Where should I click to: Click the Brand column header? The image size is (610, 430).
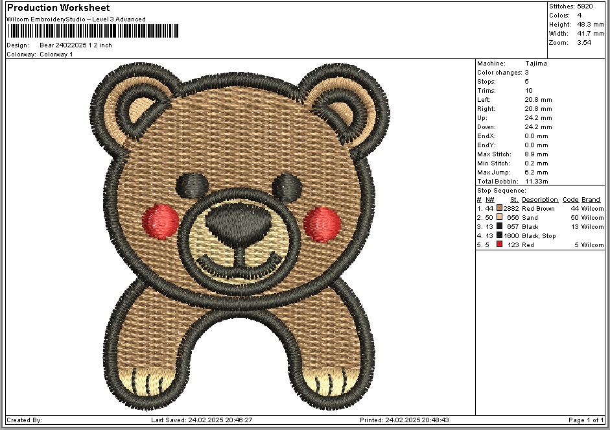[591, 200]
